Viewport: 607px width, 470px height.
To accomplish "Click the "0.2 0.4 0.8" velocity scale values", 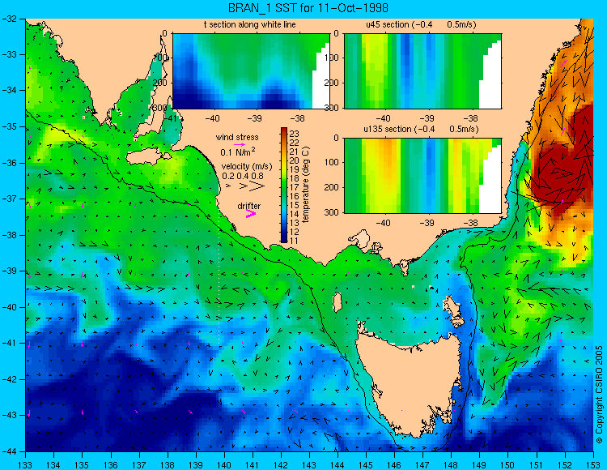I will (x=242, y=176).
